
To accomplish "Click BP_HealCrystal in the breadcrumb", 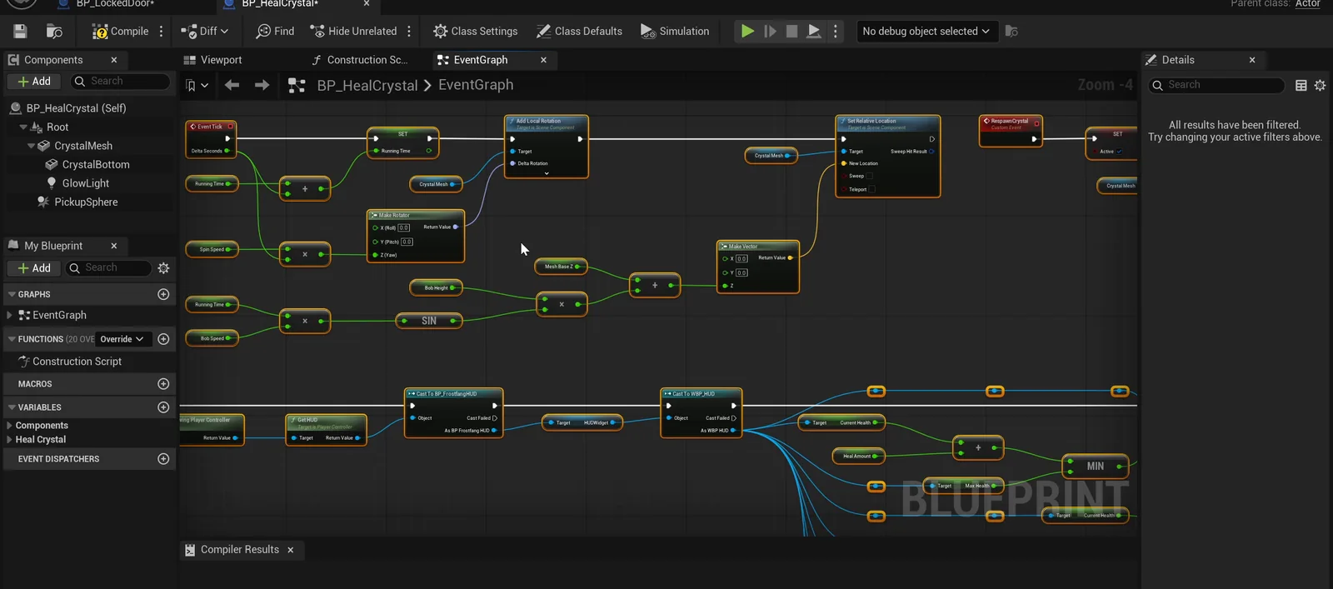I will (367, 85).
